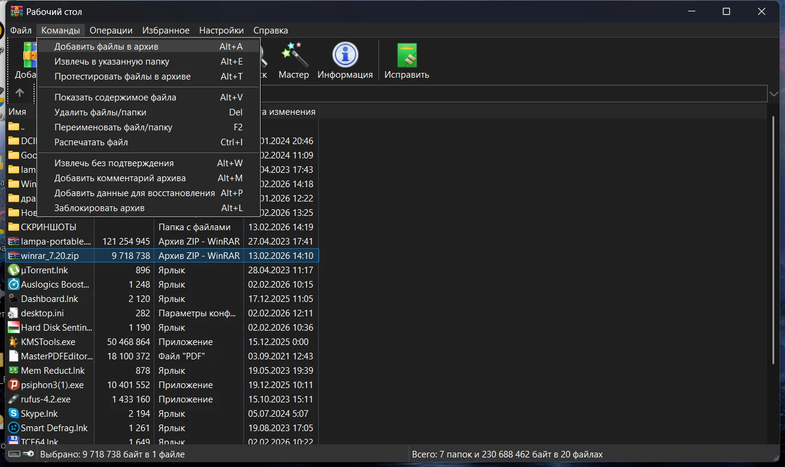Select the СКРИНШОТЫ folder row
This screenshot has width=785, height=467.
click(49, 227)
